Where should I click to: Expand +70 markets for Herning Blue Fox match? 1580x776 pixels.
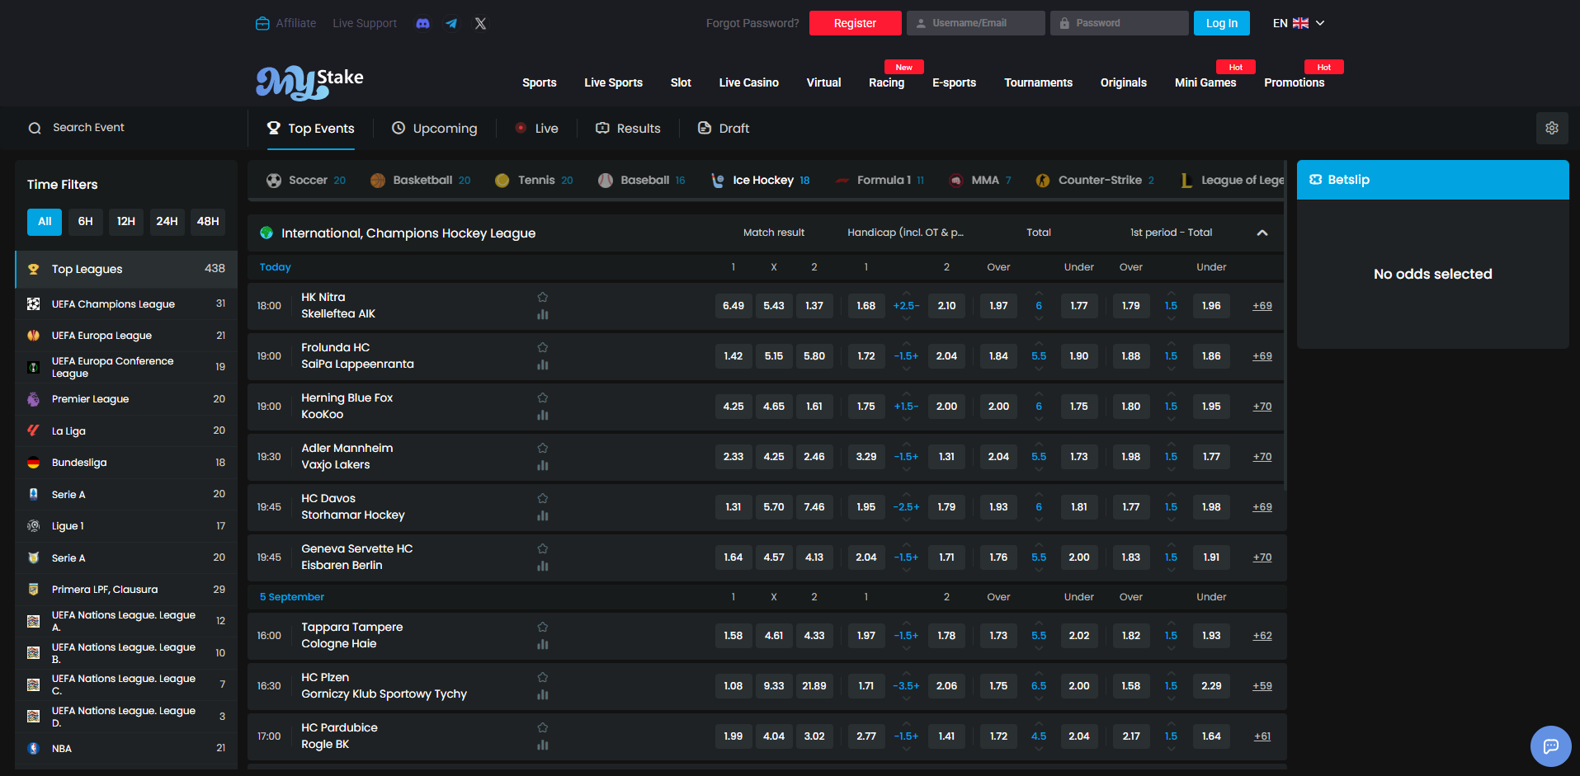pyautogui.click(x=1262, y=407)
